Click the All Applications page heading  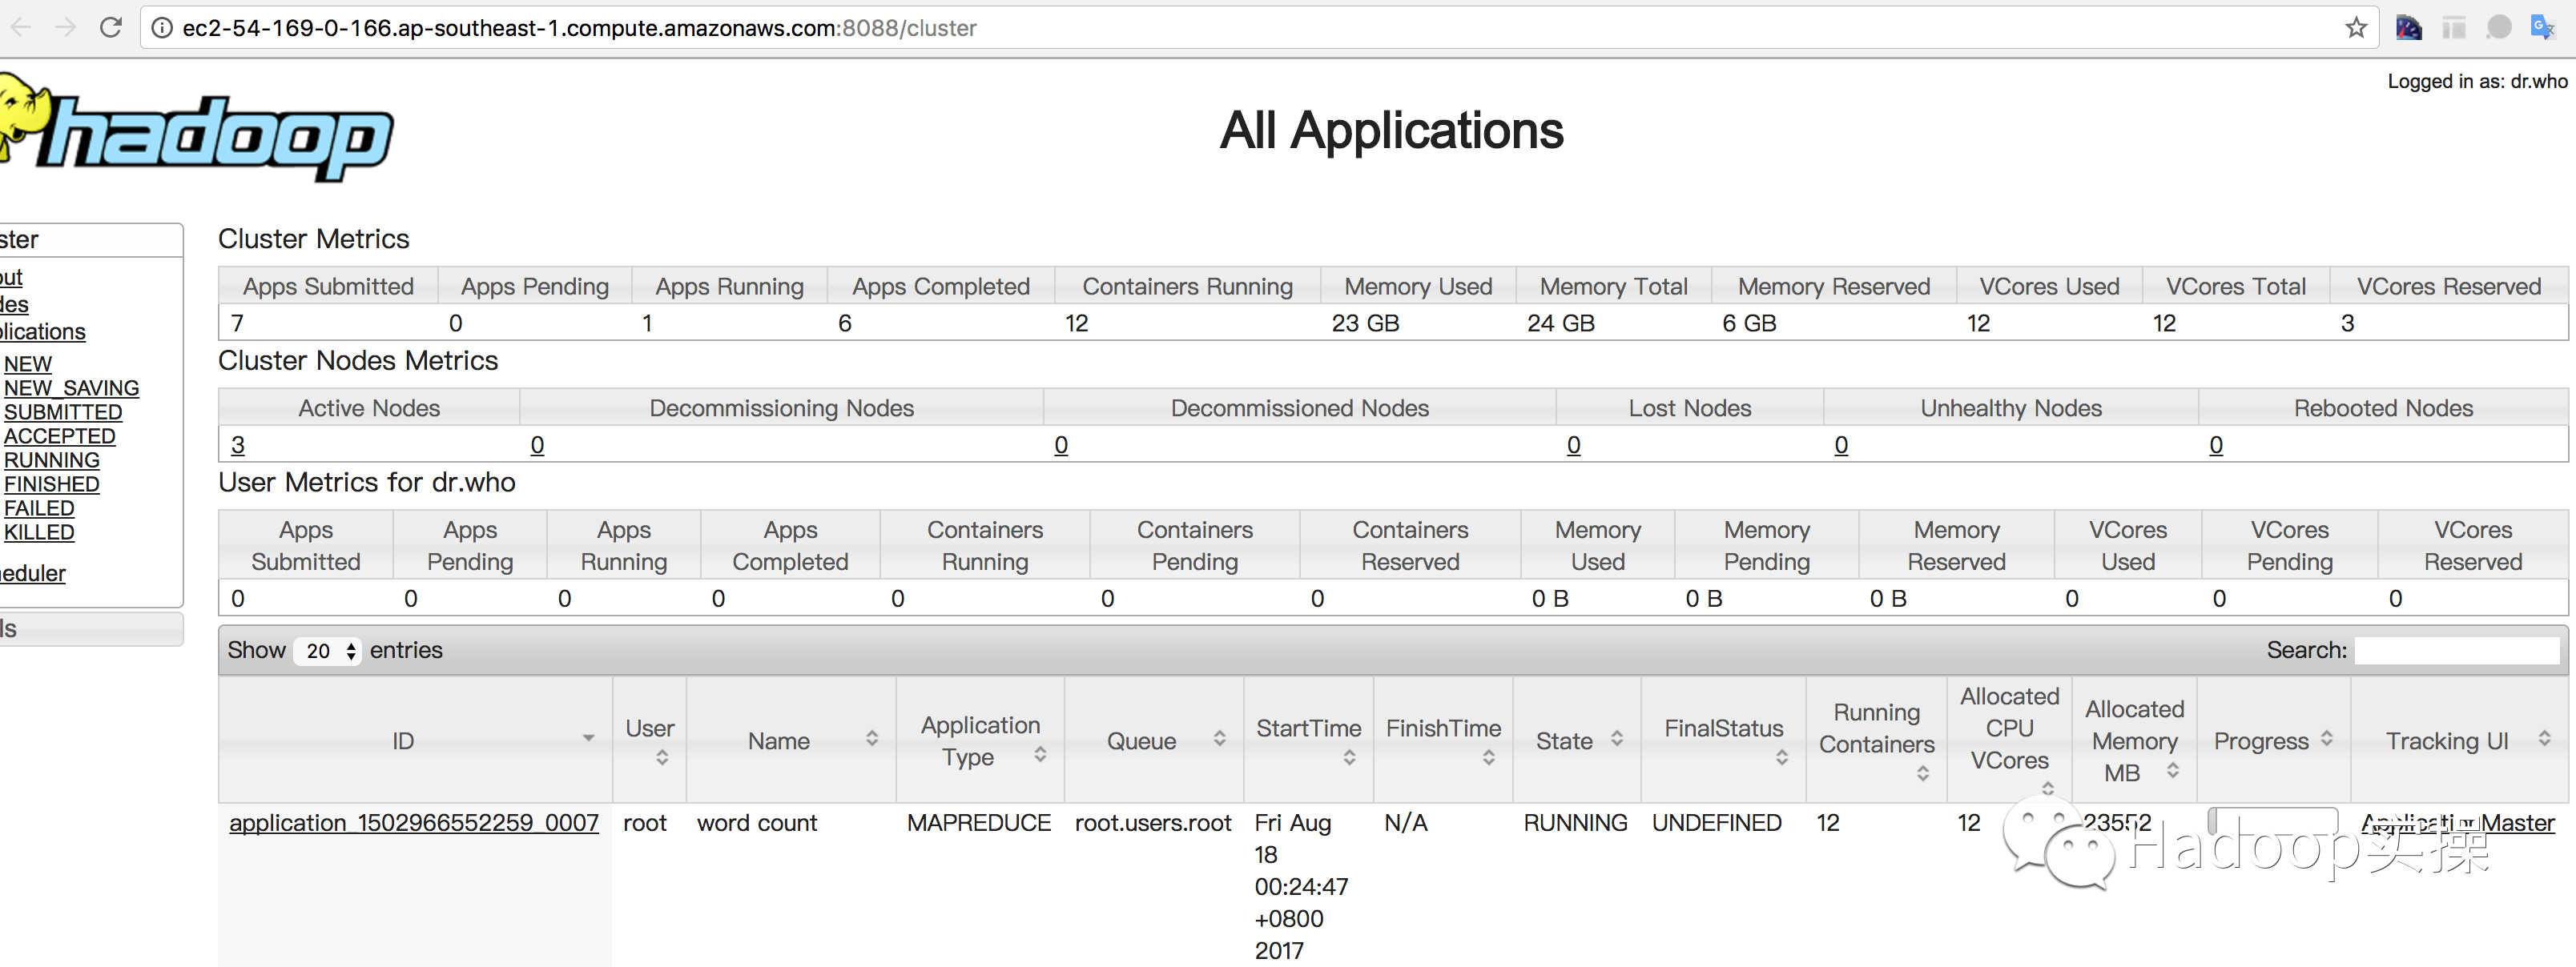point(1391,130)
